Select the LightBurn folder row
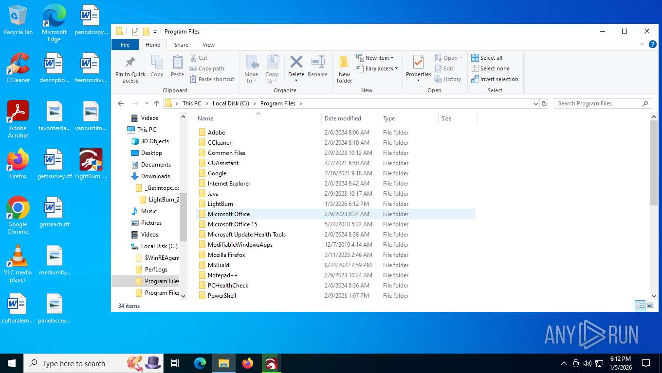This screenshot has height=373, width=662. (336, 204)
